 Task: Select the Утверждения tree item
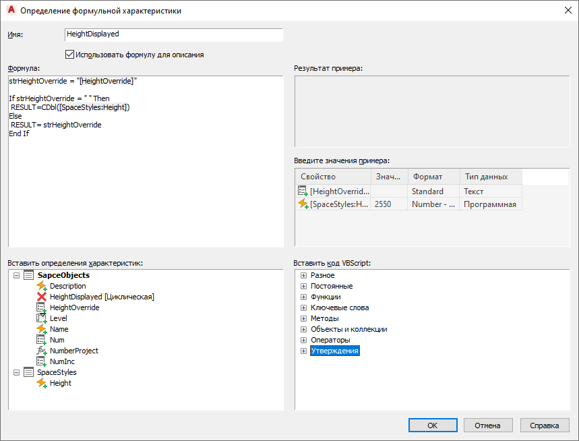(334, 351)
